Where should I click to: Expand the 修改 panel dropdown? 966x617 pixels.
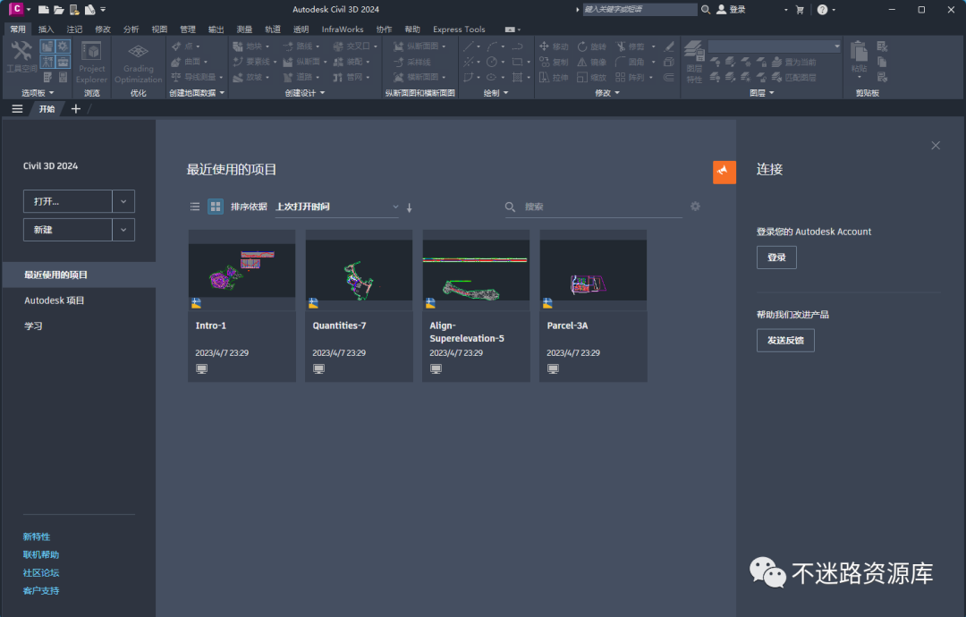[x=606, y=93]
